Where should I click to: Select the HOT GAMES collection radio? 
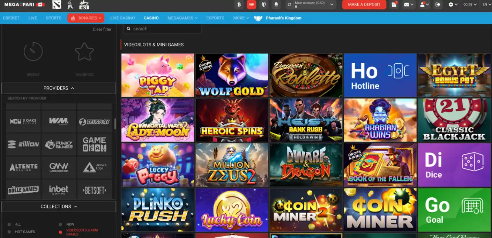point(9,232)
